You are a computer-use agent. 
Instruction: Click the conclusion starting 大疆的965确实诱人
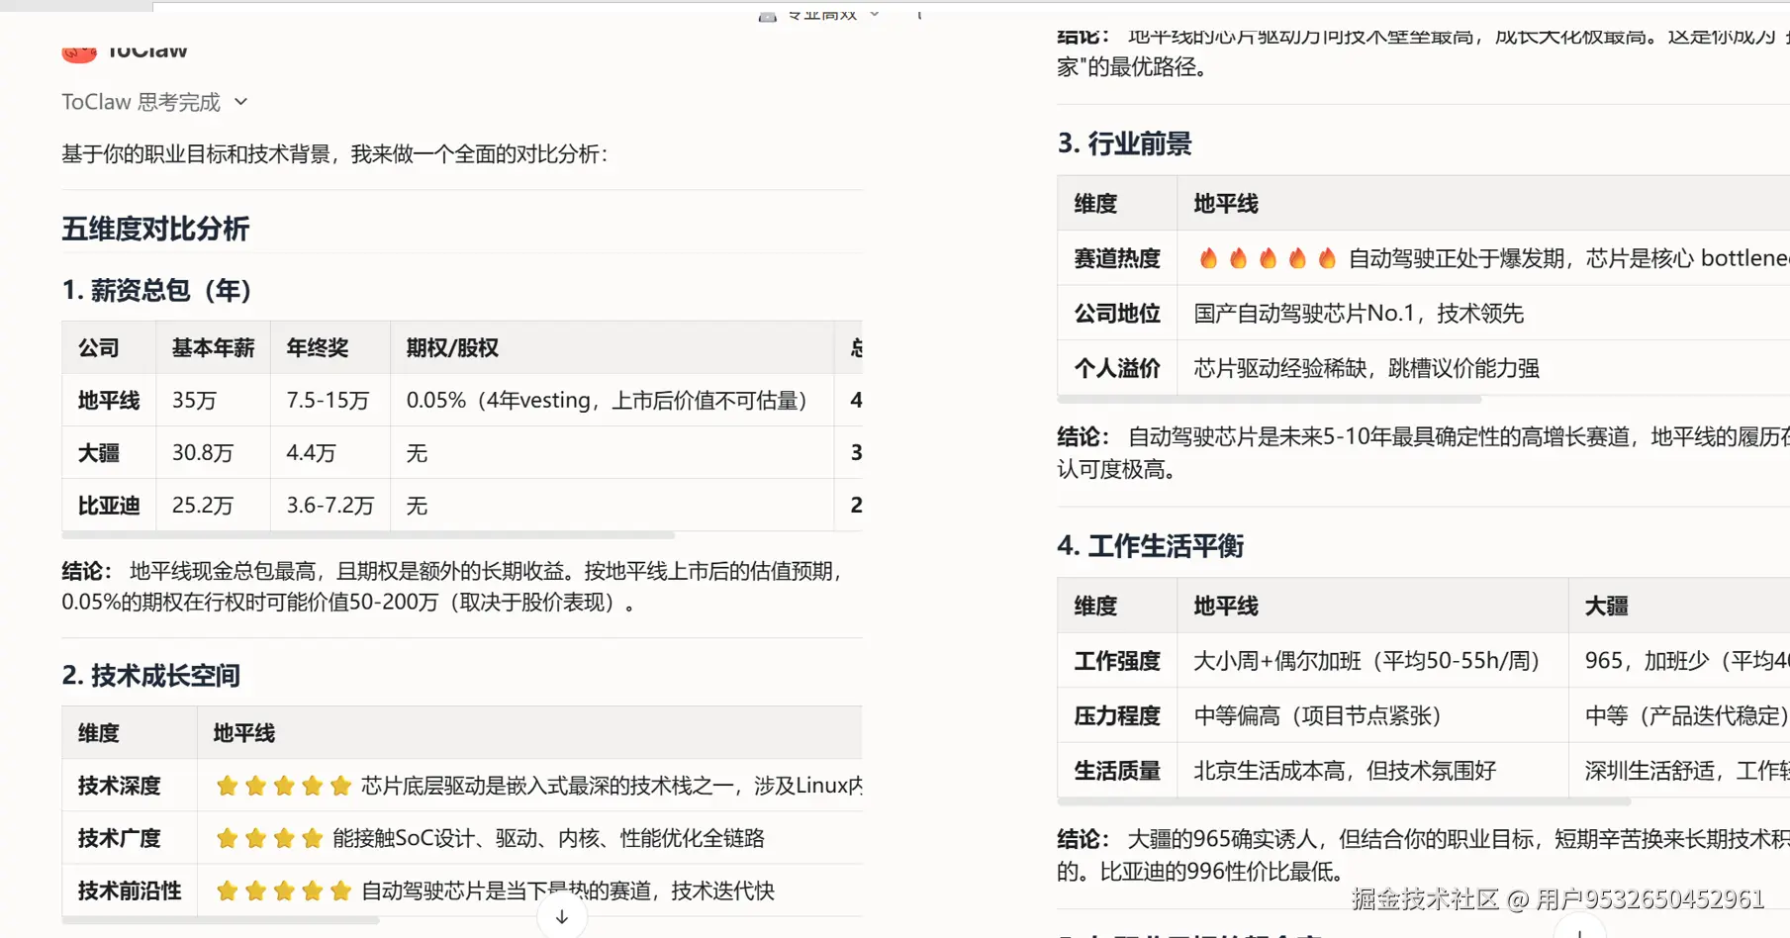[1424, 856]
